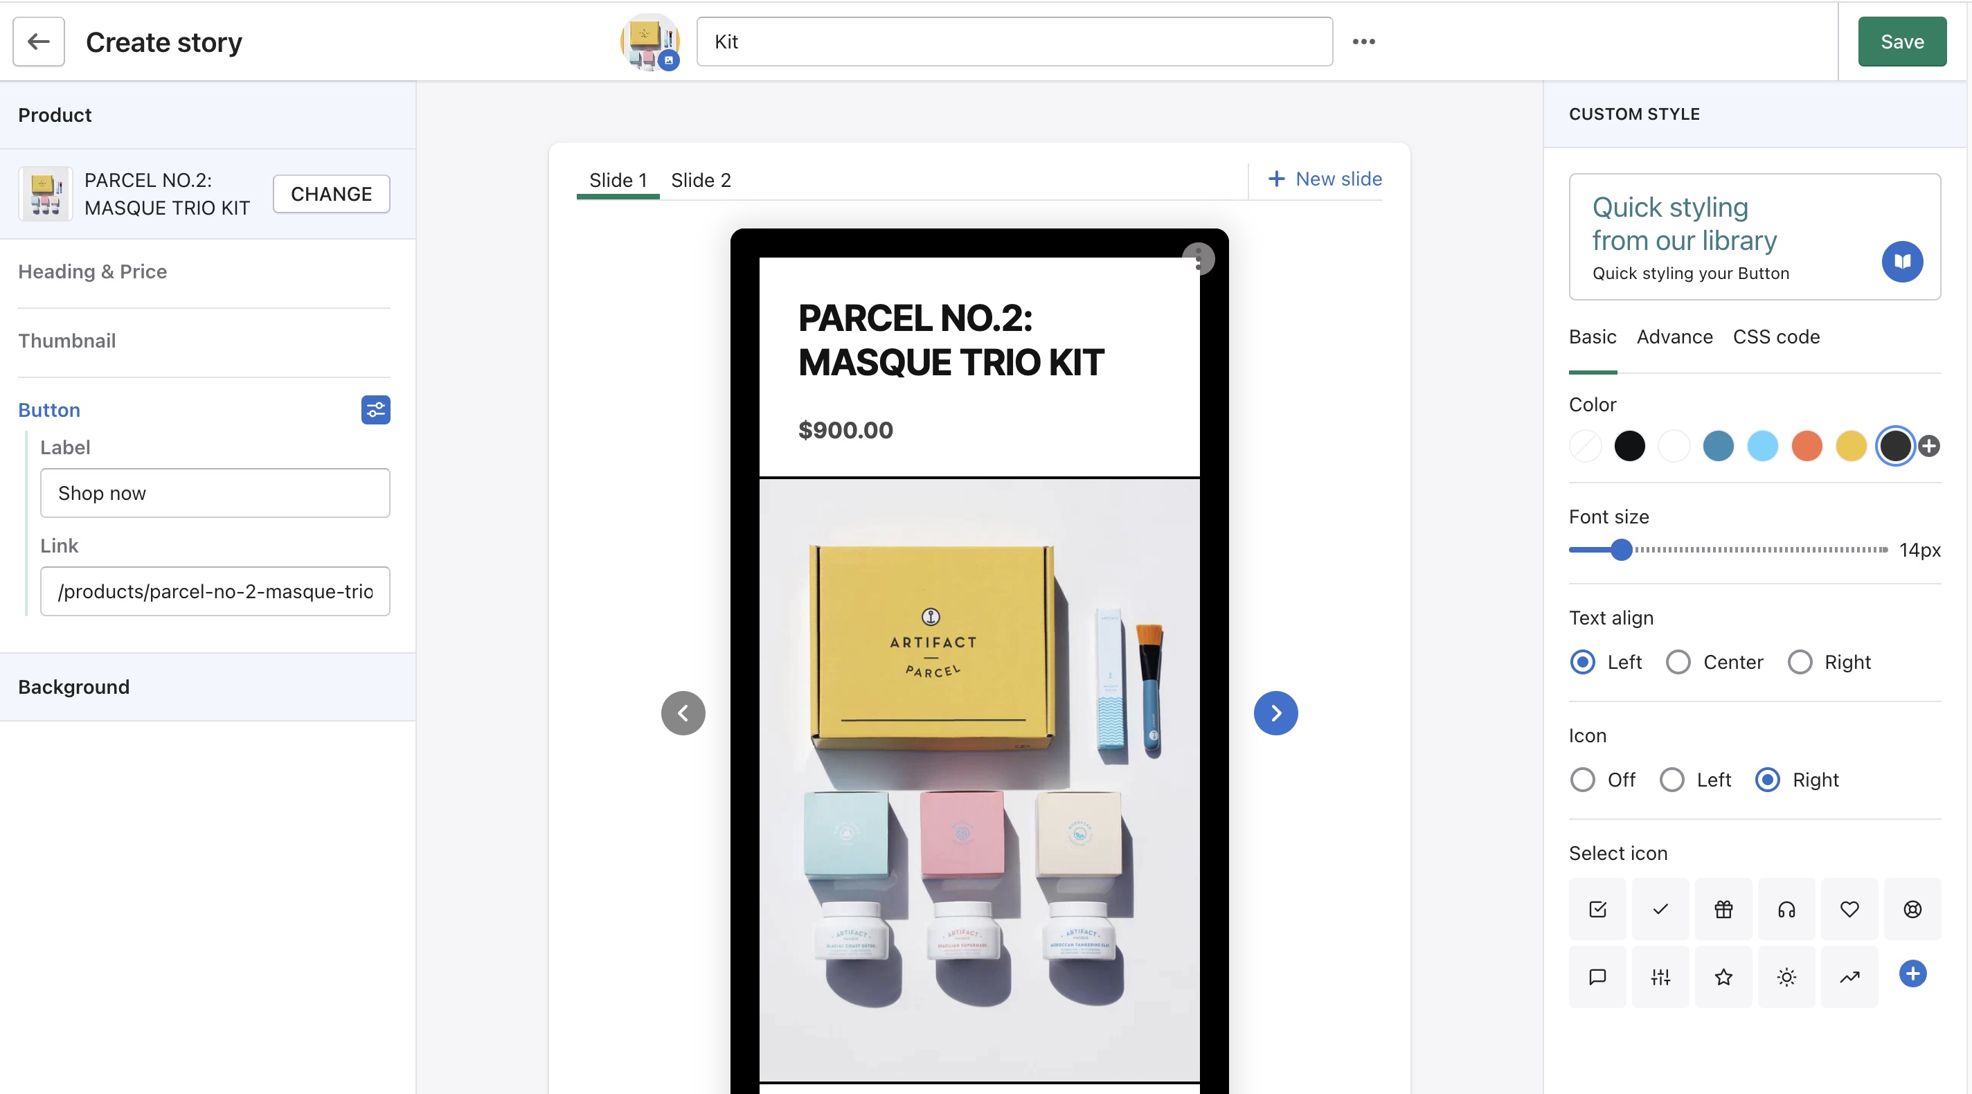Click the green Save button
Screen dimensions: 1972x1094
(1901, 42)
